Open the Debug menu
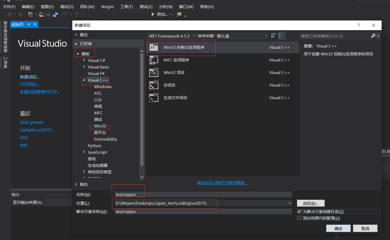The image size is (390, 240). 67,7
